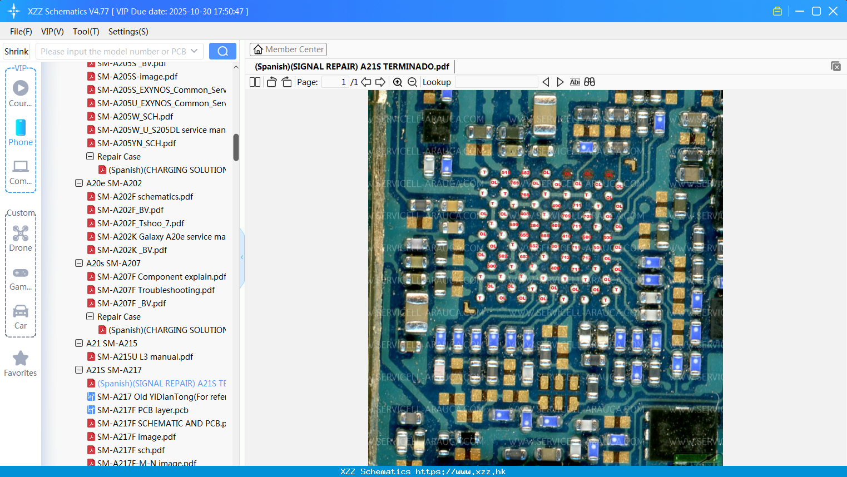Click the zoom in magnifier icon

(x=398, y=82)
